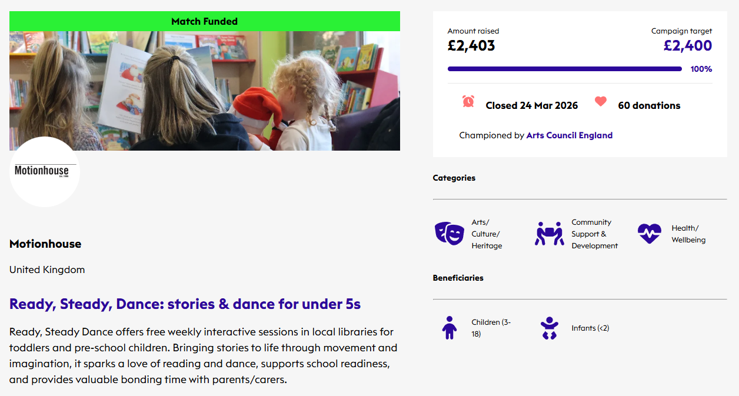Click the Motionhouse circular logo

45,172
